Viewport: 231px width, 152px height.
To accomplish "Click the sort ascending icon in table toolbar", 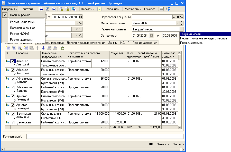I will coord(49,48).
